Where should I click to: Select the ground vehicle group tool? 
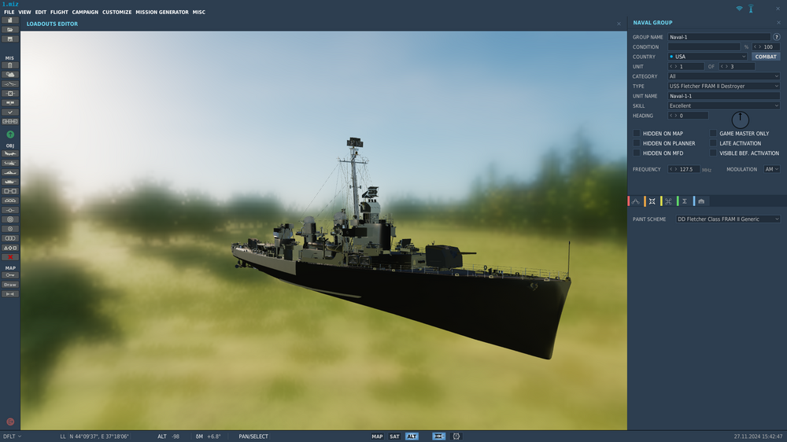tap(10, 182)
